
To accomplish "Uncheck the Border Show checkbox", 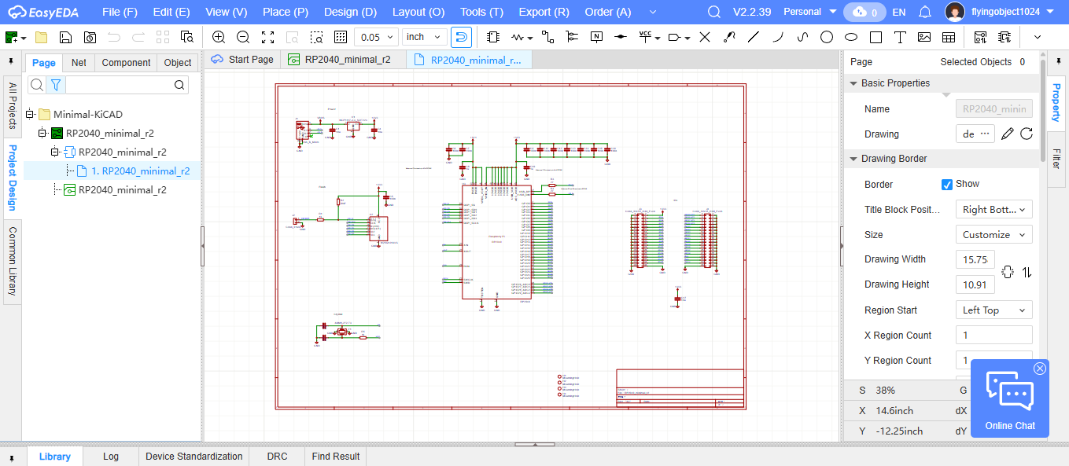I will pyautogui.click(x=947, y=184).
